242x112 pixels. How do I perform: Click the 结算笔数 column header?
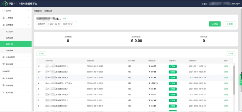[x=131, y=61]
